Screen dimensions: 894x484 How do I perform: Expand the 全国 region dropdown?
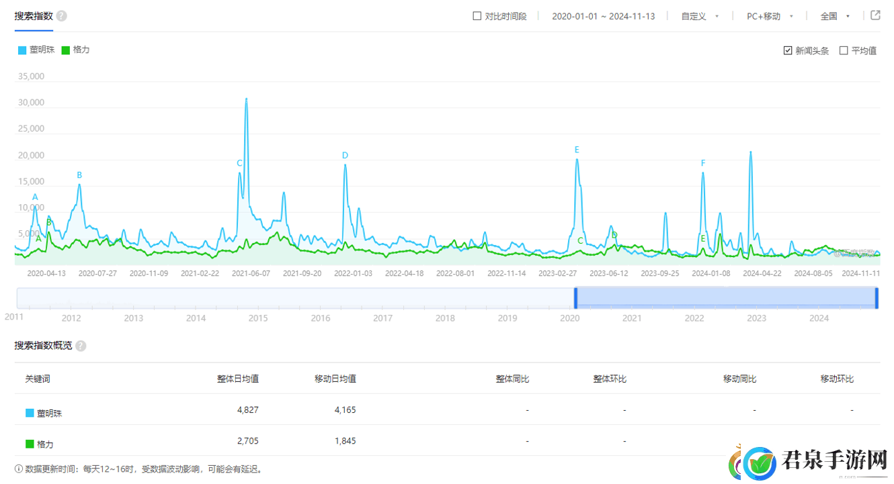pyautogui.click(x=835, y=16)
